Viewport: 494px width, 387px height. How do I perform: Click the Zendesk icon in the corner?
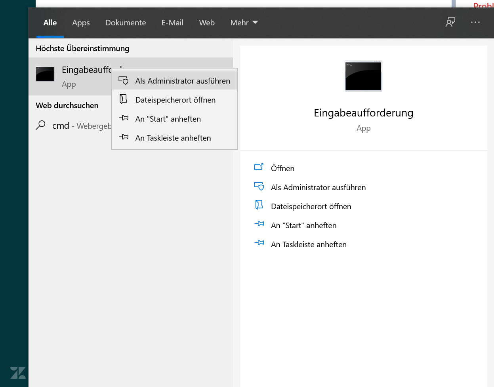coord(19,373)
